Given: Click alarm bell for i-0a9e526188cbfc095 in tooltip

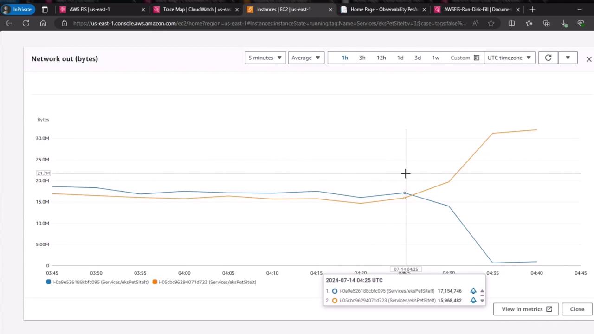Looking at the screenshot, I should [x=473, y=291].
